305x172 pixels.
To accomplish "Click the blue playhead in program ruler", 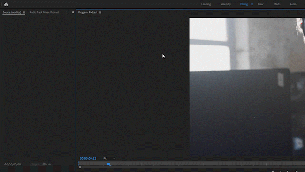I will point(109,165).
